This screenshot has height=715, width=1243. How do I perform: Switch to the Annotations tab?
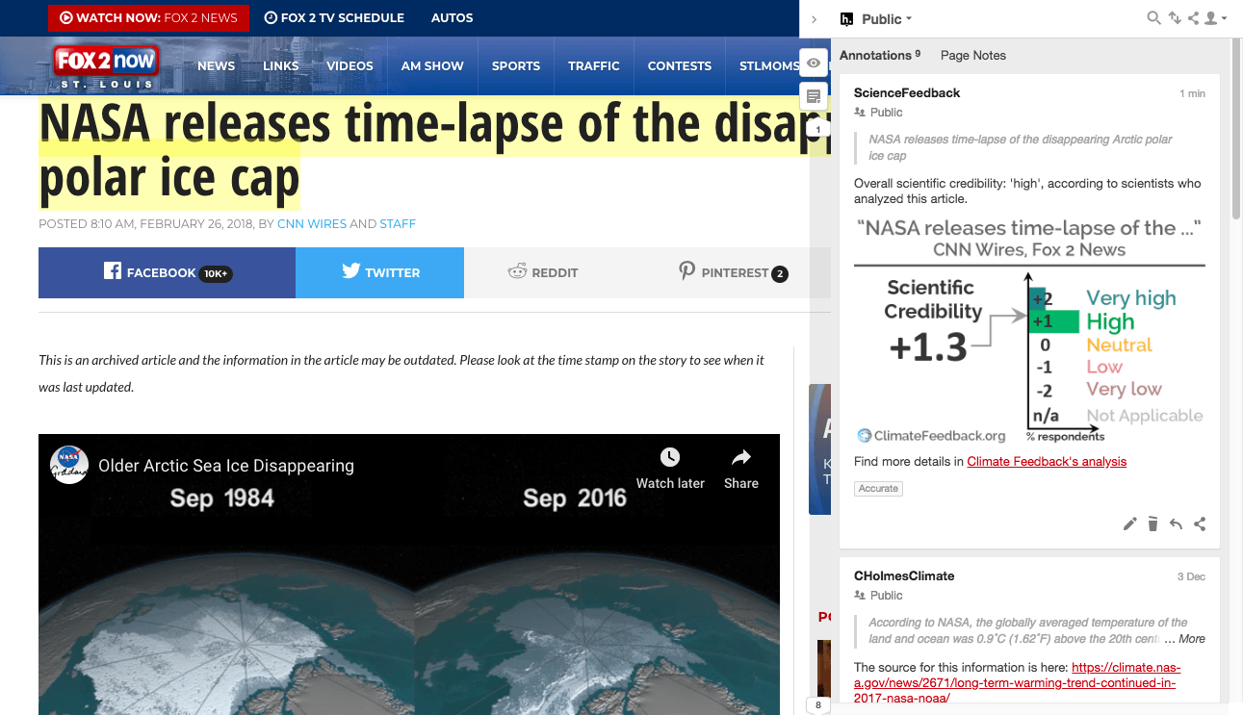tap(880, 55)
